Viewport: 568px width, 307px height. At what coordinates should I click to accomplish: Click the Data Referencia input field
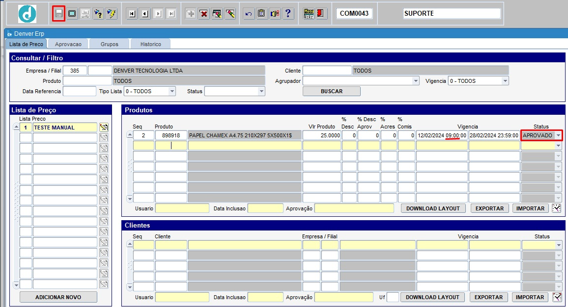pos(79,91)
